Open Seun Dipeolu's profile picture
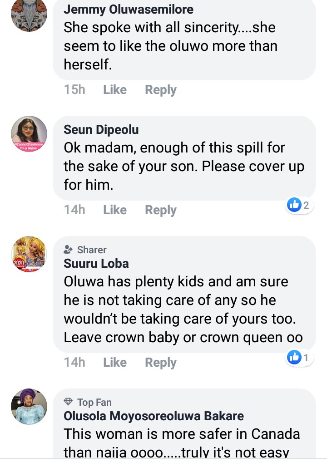 click(x=29, y=134)
